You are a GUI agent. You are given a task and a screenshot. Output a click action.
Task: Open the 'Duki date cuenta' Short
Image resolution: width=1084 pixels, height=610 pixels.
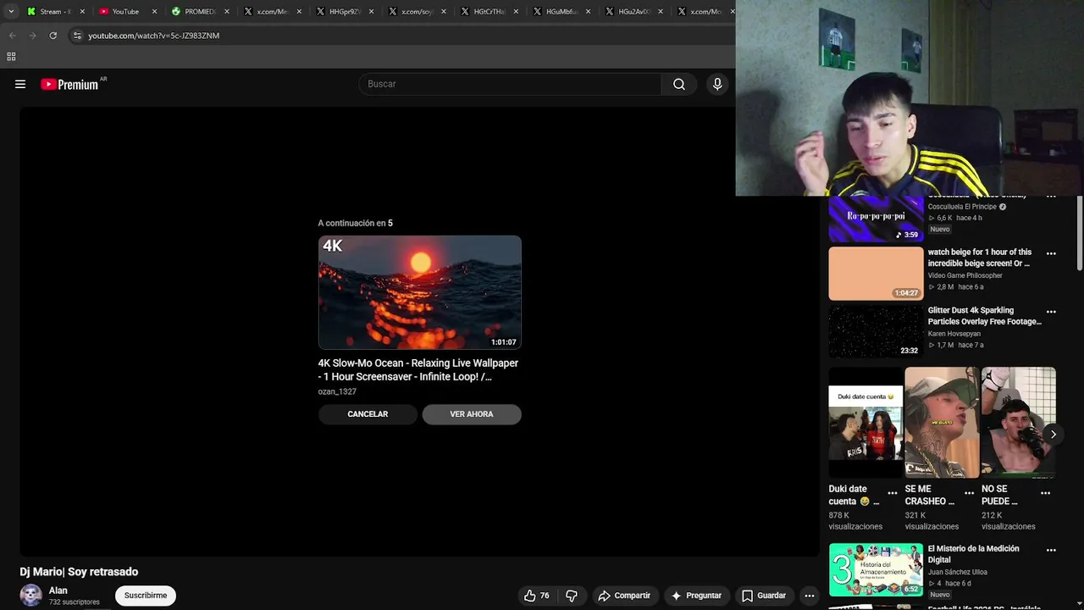point(866,423)
